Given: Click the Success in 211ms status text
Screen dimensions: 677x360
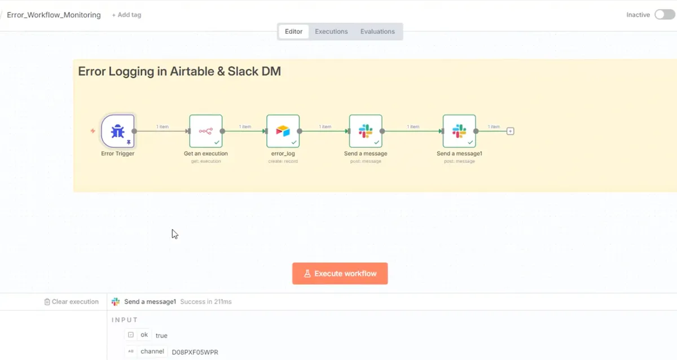Looking at the screenshot, I should coord(206,302).
